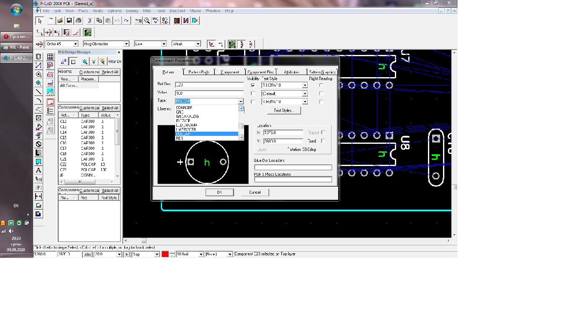
Task: Open the Ortho 45 routing mode dropdown
Action: pos(75,44)
